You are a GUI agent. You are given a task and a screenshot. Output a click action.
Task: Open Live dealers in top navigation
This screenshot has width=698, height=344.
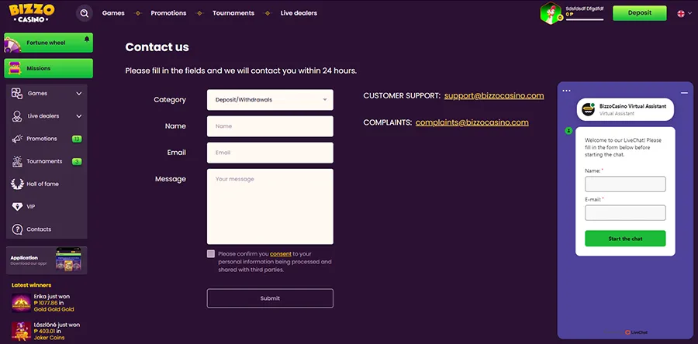click(299, 13)
